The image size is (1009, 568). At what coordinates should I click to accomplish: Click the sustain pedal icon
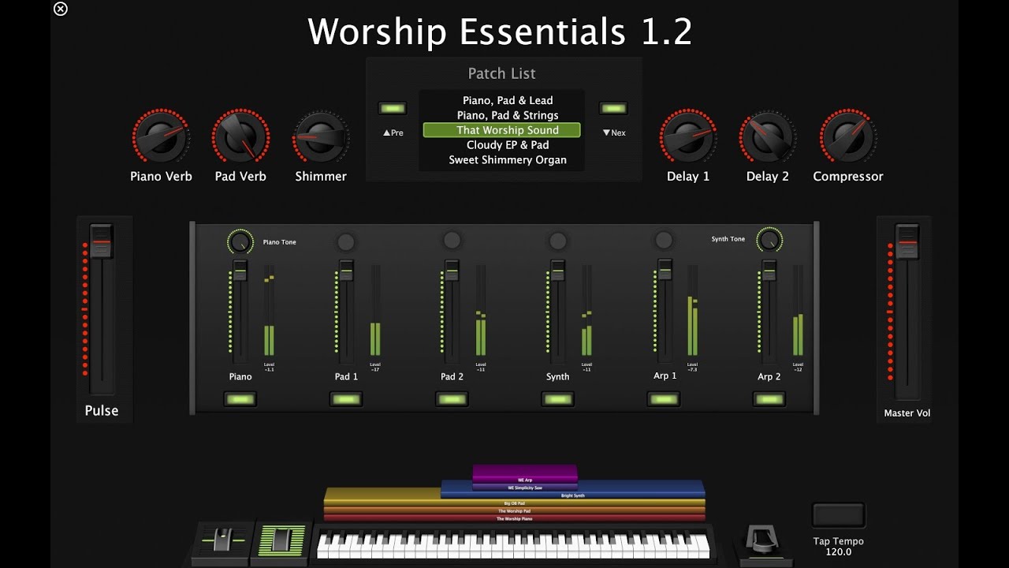[762, 540]
